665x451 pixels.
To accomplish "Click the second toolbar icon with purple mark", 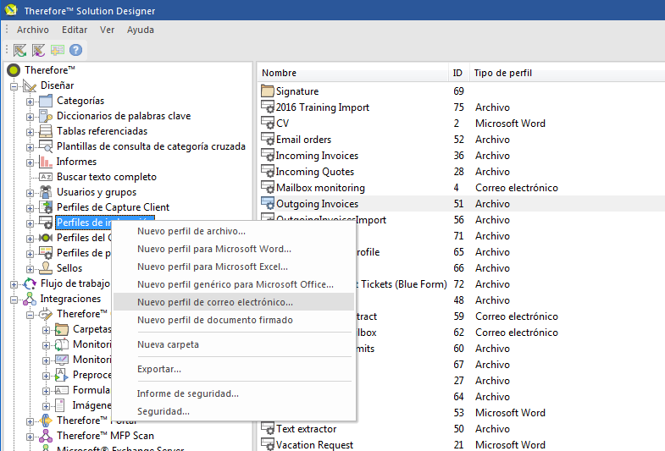I will tap(39, 50).
